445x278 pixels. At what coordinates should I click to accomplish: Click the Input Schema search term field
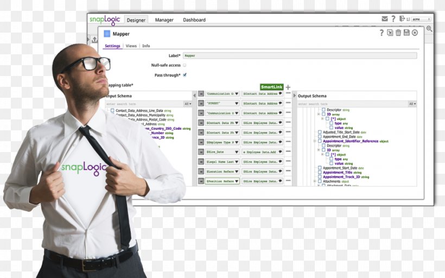(x=144, y=104)
